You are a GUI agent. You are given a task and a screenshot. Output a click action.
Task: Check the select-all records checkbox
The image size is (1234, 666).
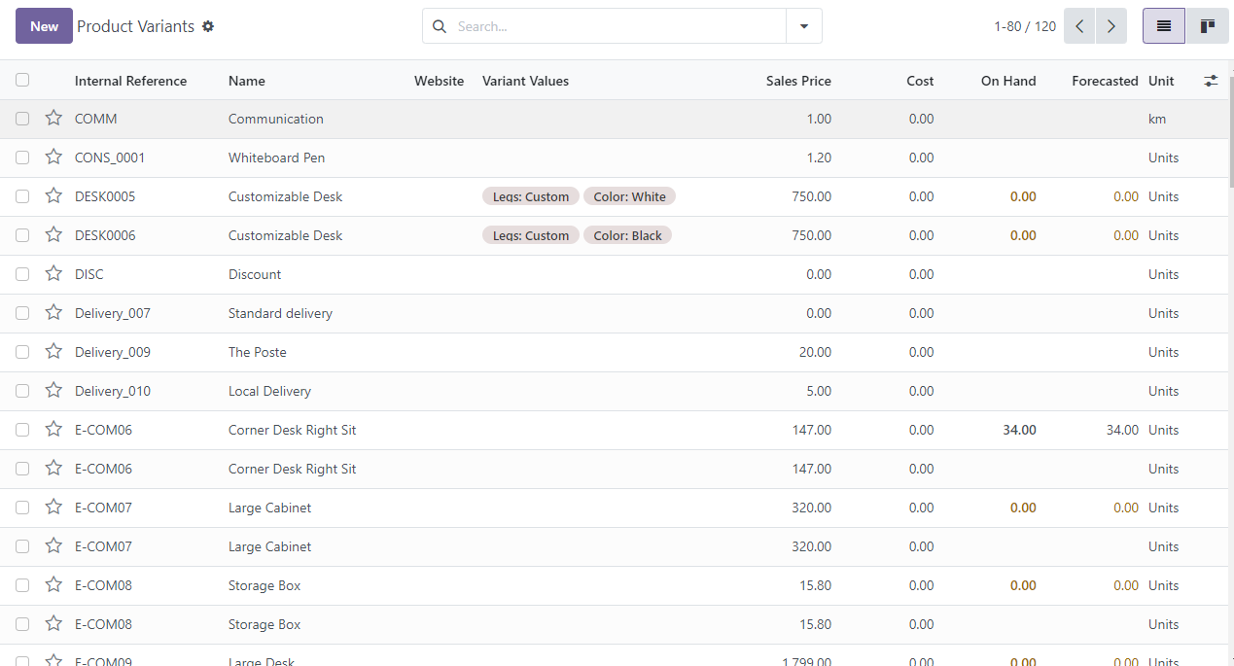pos(22,79)
